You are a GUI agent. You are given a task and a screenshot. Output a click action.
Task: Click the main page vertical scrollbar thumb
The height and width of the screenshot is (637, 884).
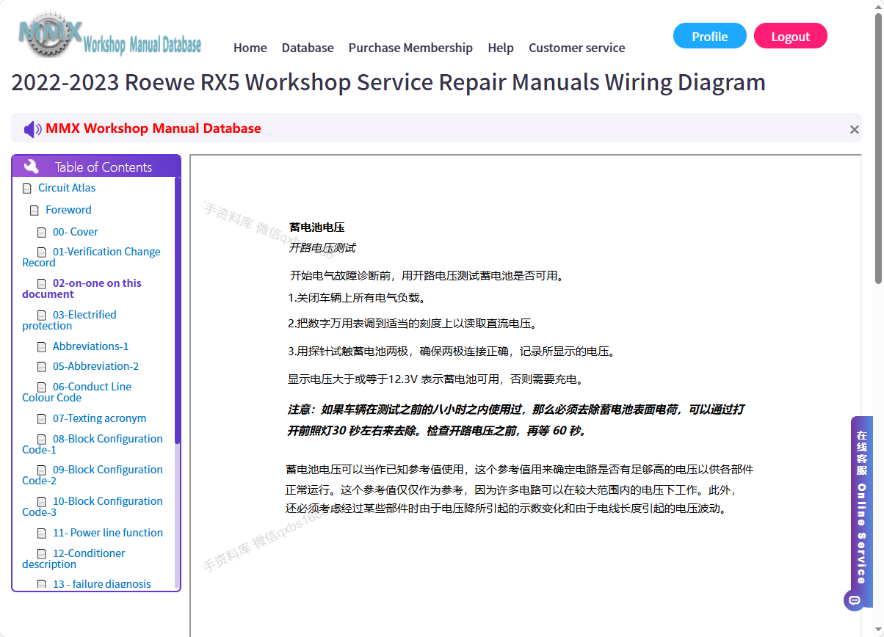(x=878, y=149)
